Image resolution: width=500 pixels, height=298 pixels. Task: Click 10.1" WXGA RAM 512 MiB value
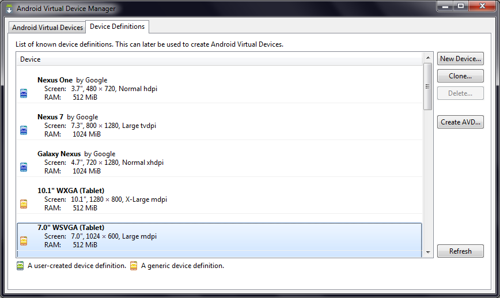[x=85, y=208]
